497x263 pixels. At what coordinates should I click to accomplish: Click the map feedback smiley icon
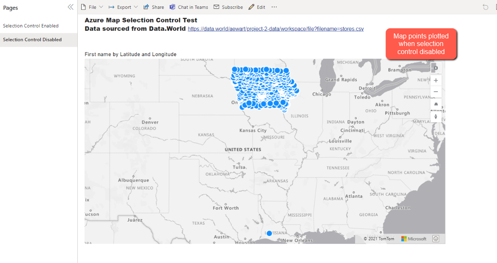[x=436, y=239]
